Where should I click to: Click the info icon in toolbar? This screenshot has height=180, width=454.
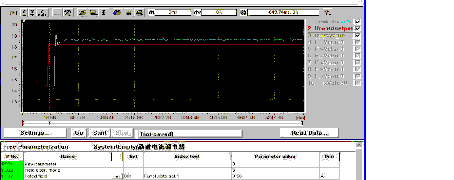[103, 13]
